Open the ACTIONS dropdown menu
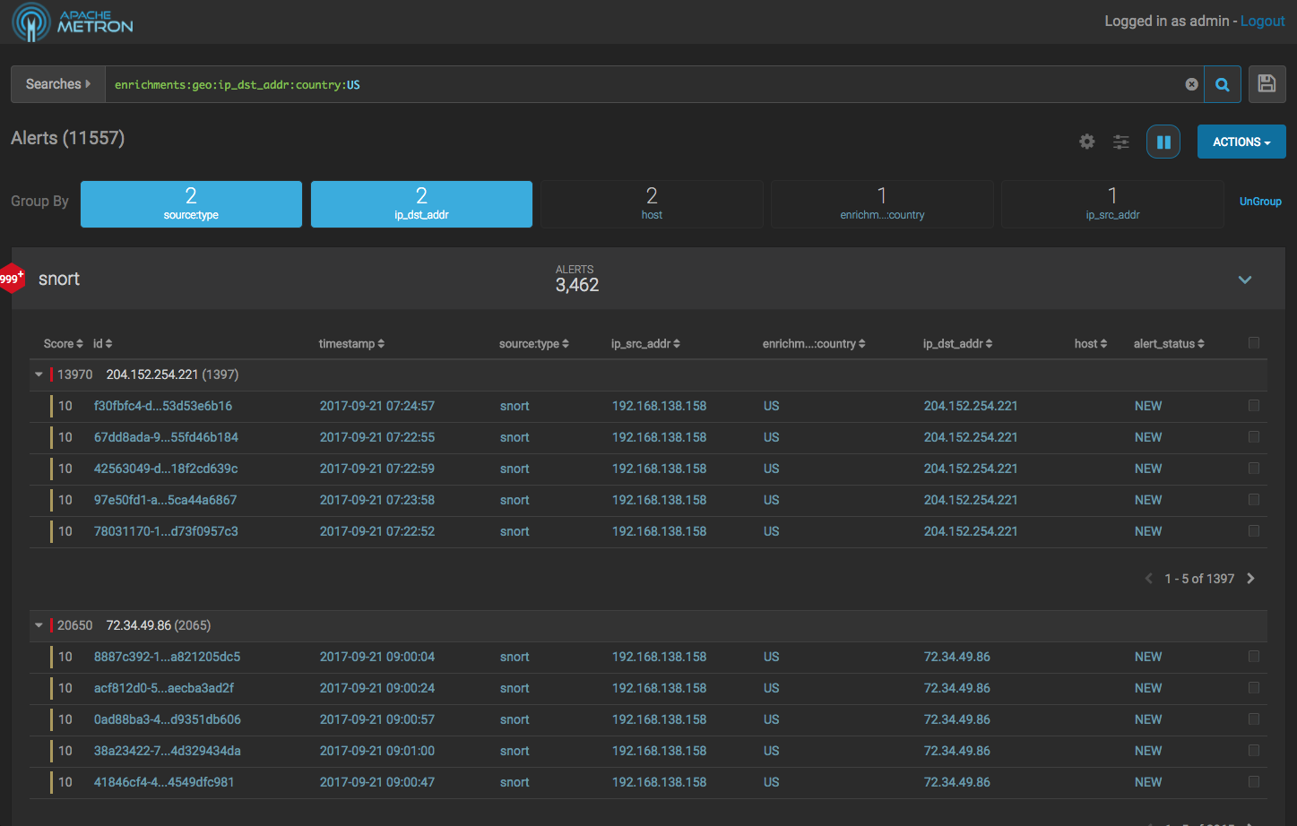1297x826 pixels. point(1241,142)
